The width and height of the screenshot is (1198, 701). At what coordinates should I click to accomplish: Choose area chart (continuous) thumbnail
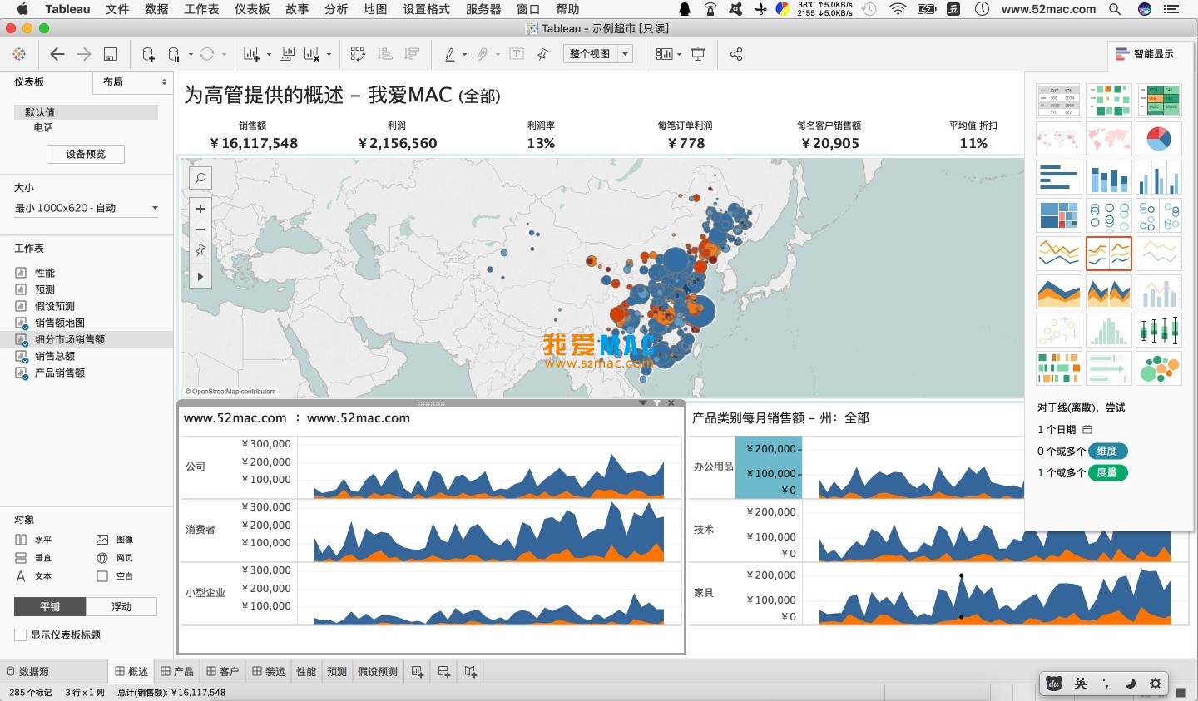pyautogui.click(x=1059, y=292)
